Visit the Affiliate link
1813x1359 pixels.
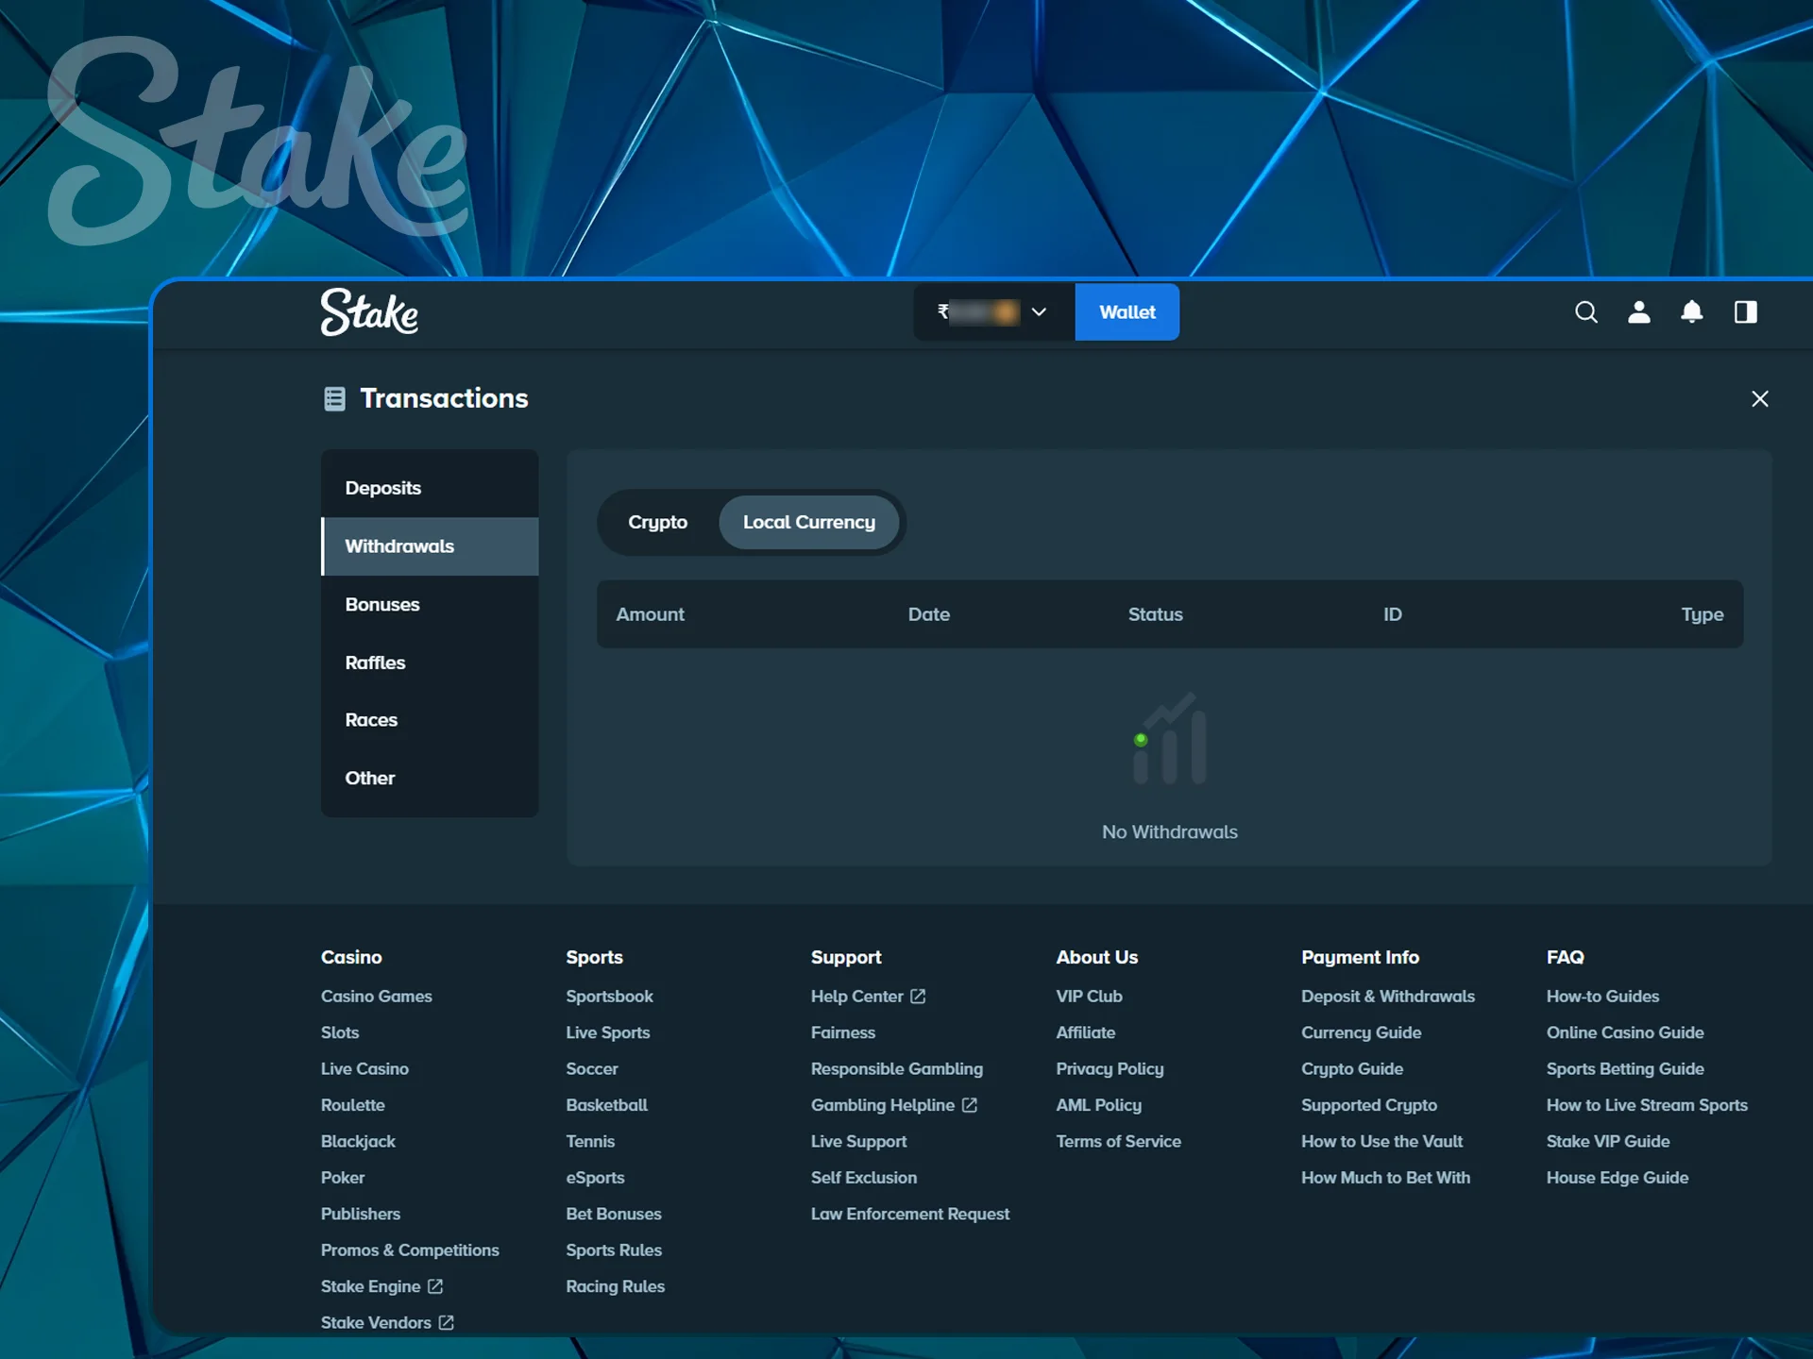(x=1086, y=1032)
